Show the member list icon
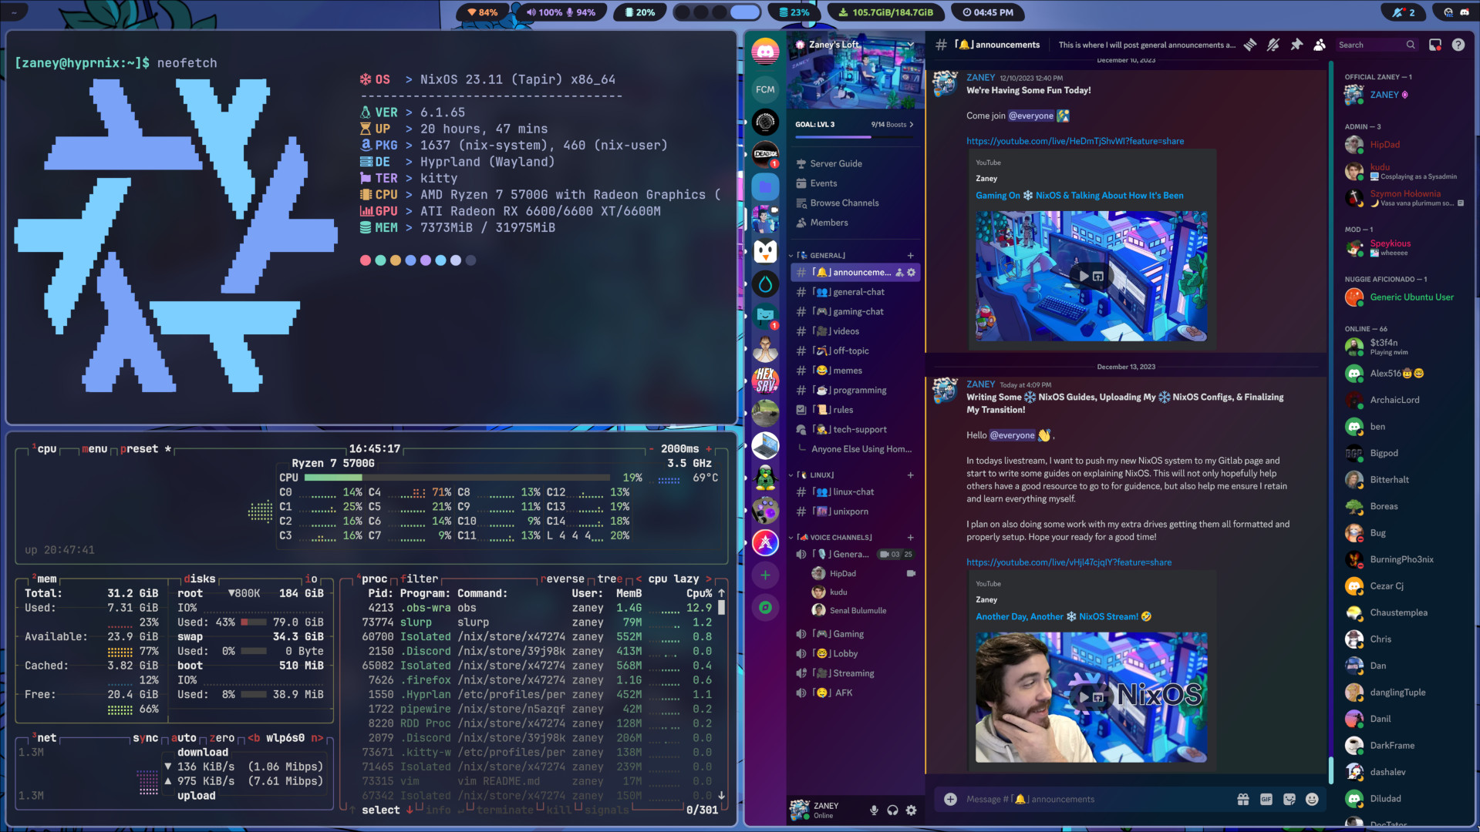Viewport: 1480px width, 832px height. 1320,45
